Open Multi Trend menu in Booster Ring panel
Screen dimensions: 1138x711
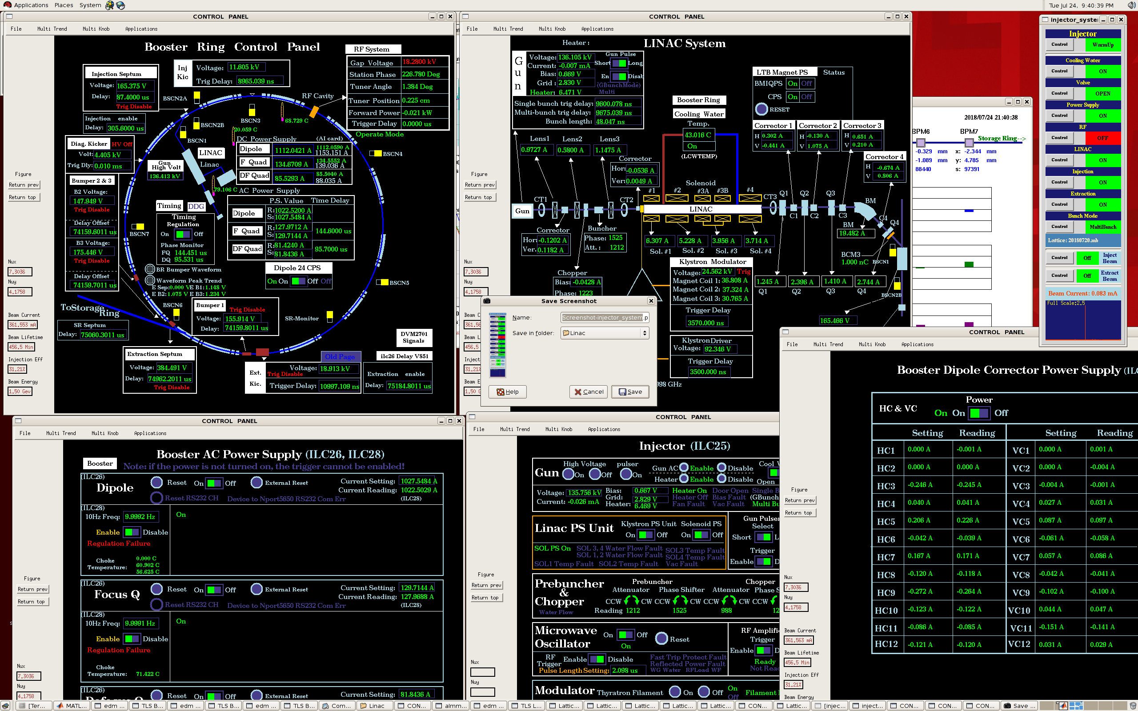52,29
